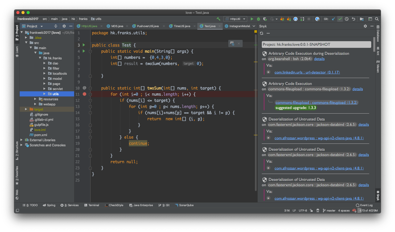Toggle read-only lock icon in status bar
Screen dimensions: 395x232
tap(311, 211)
